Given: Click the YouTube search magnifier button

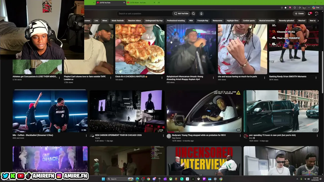Looking at the screenshot, I should [x=193, y=14].
